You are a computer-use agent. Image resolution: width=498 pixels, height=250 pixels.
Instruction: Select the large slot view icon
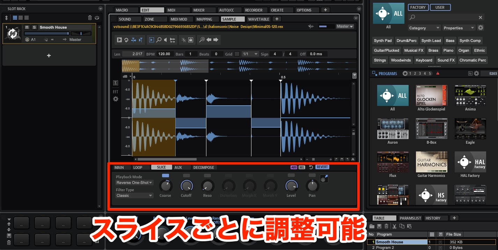(x=15, y=18)
